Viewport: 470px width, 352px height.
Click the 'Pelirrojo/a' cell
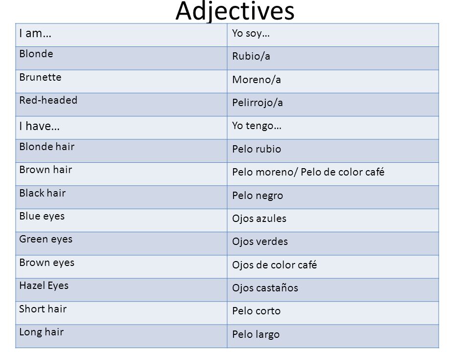click(x=333, y=105)
